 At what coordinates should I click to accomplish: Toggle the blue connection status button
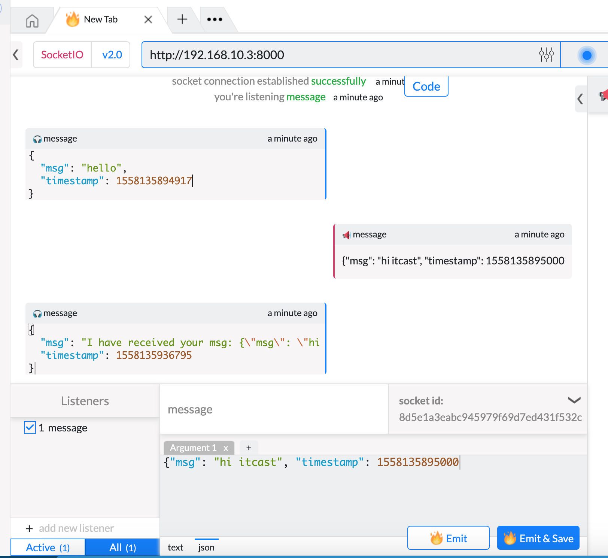pos(587,55)
